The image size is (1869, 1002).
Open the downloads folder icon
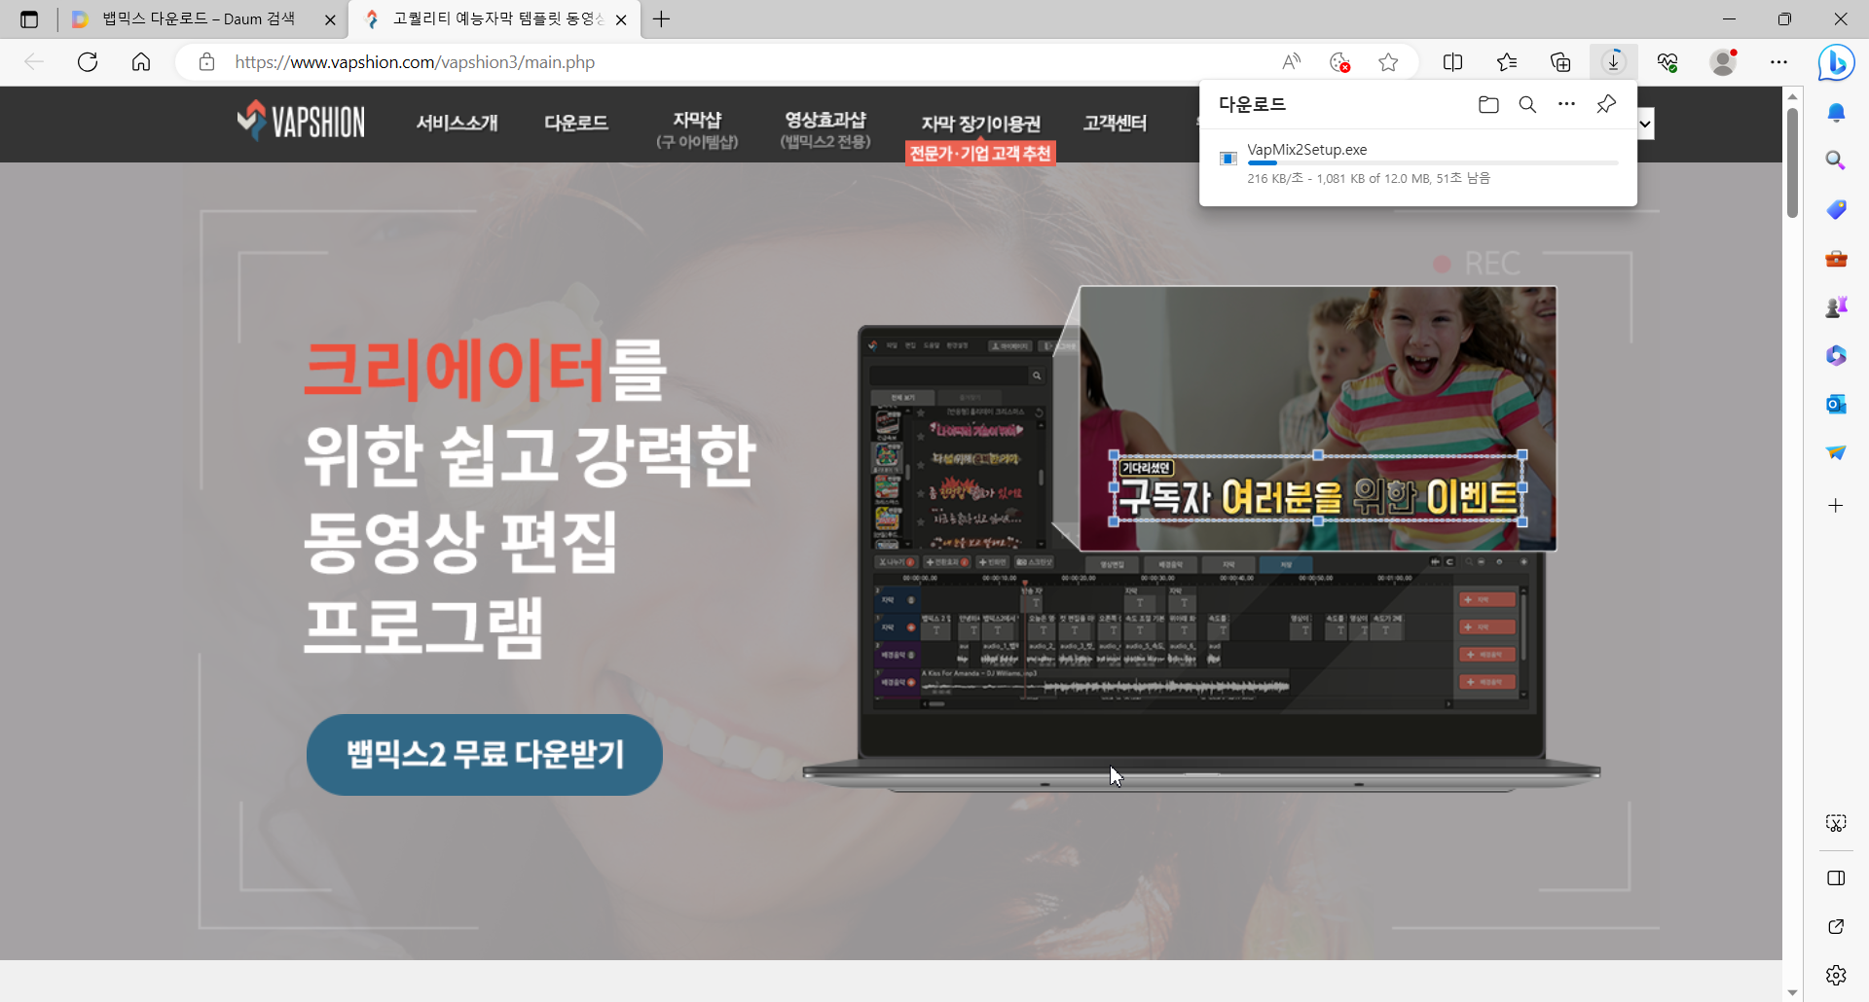click(x=1488, y=104)
